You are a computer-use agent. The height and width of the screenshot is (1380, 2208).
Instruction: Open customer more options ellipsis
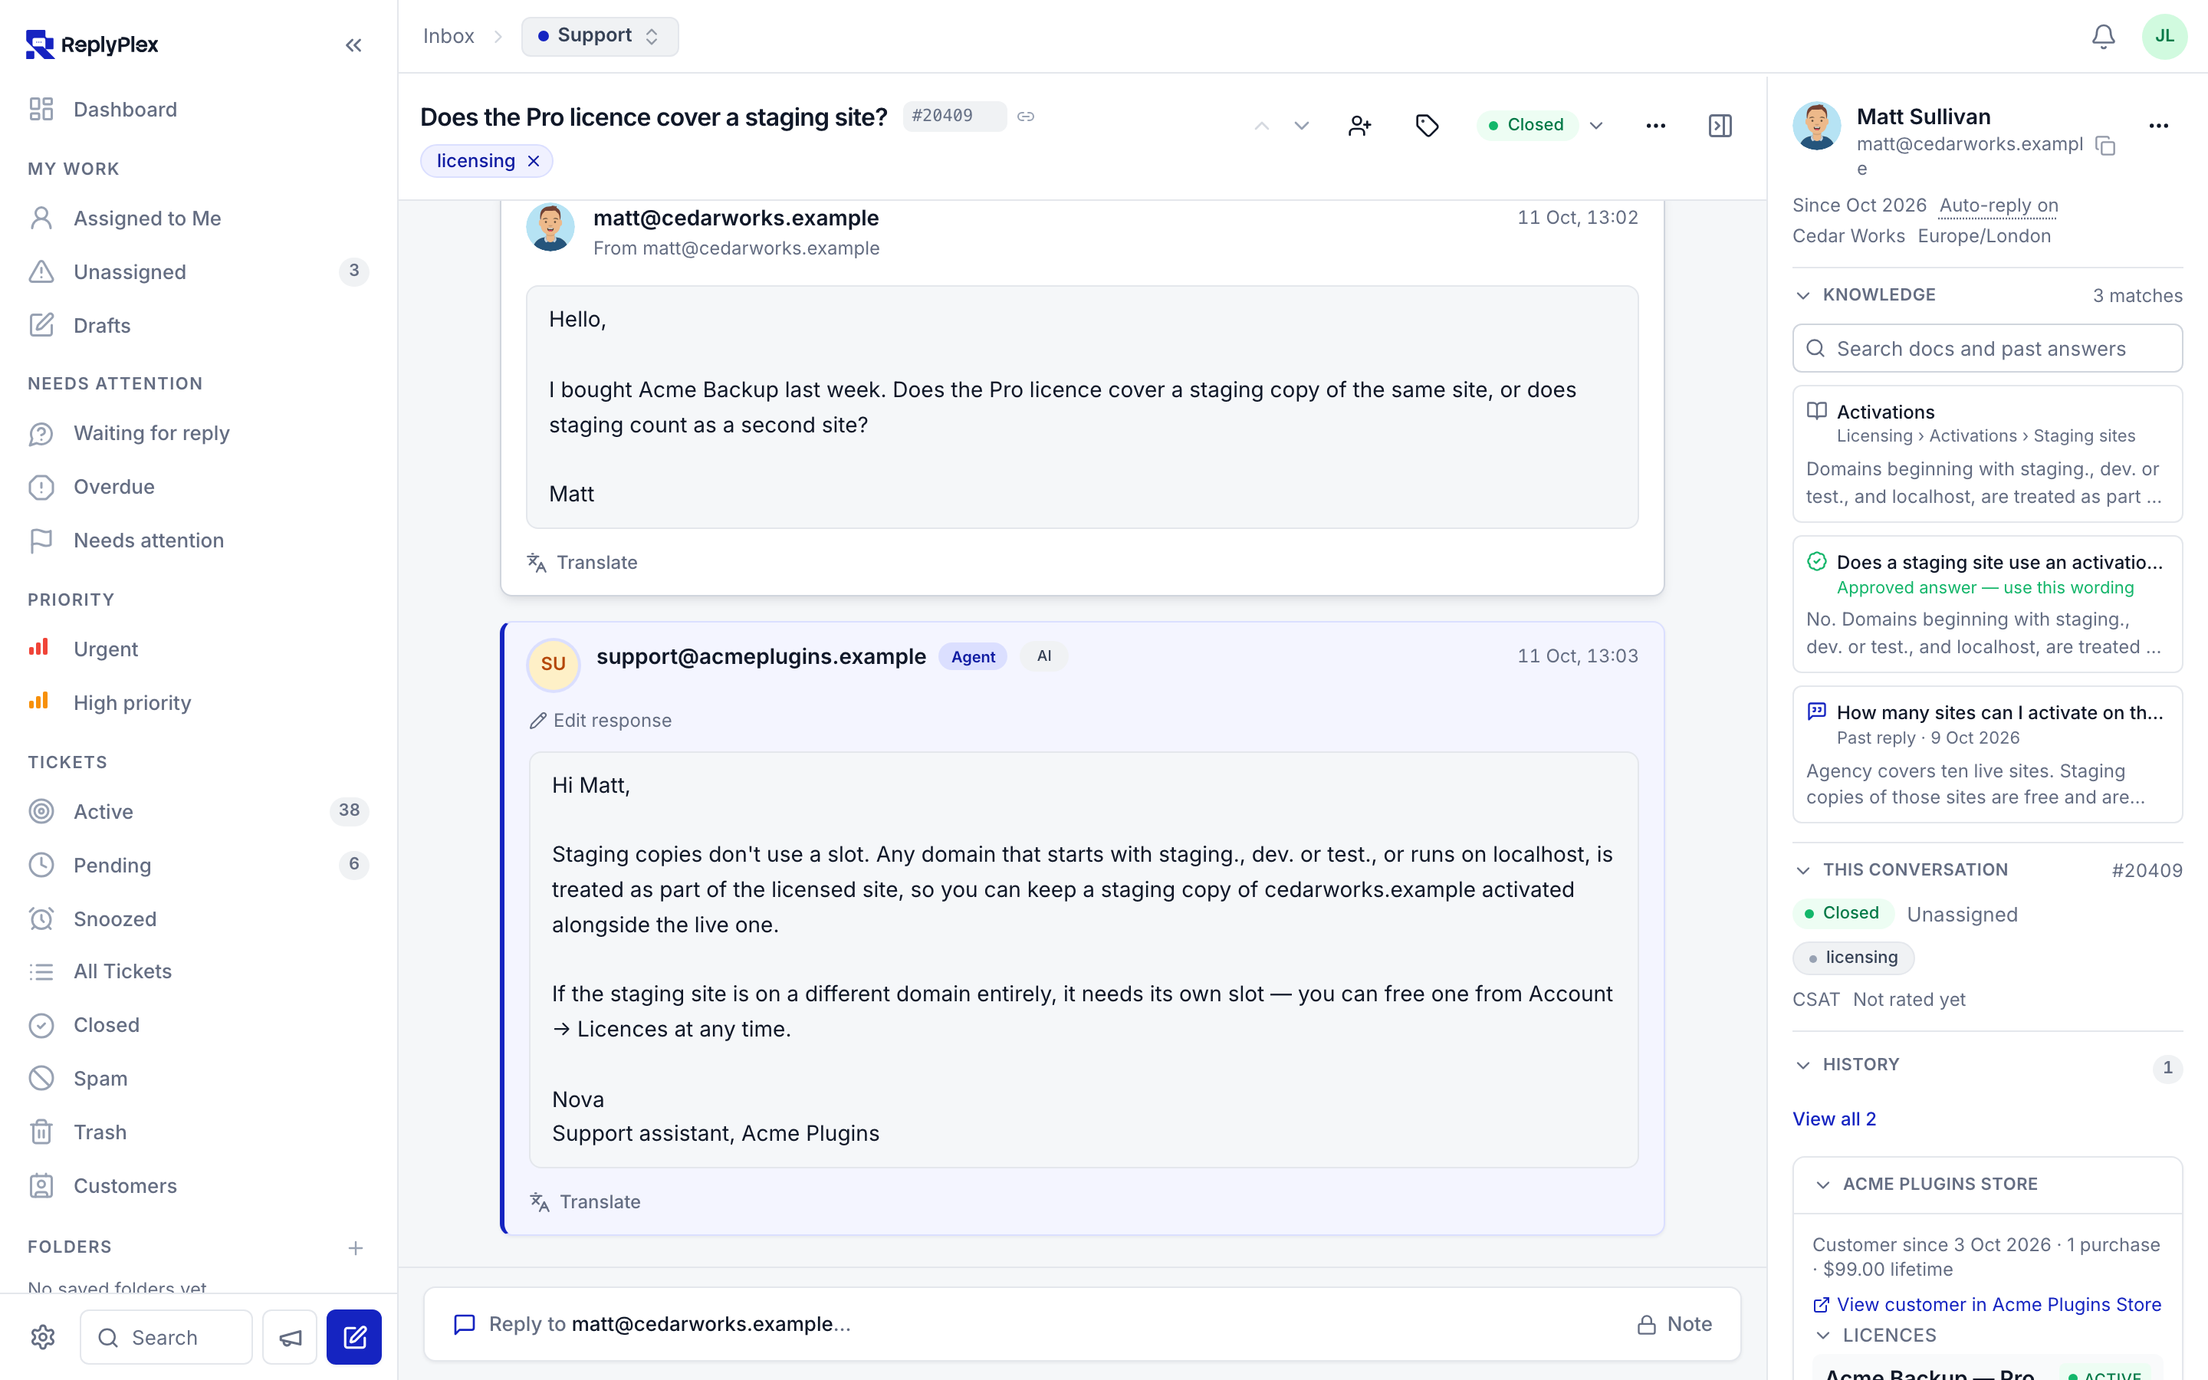click(x=2158, y=126)
